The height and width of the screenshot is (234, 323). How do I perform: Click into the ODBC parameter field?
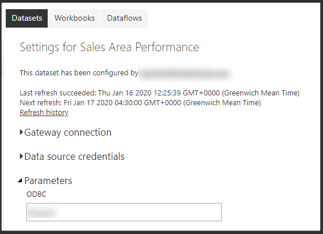[124, 212]
